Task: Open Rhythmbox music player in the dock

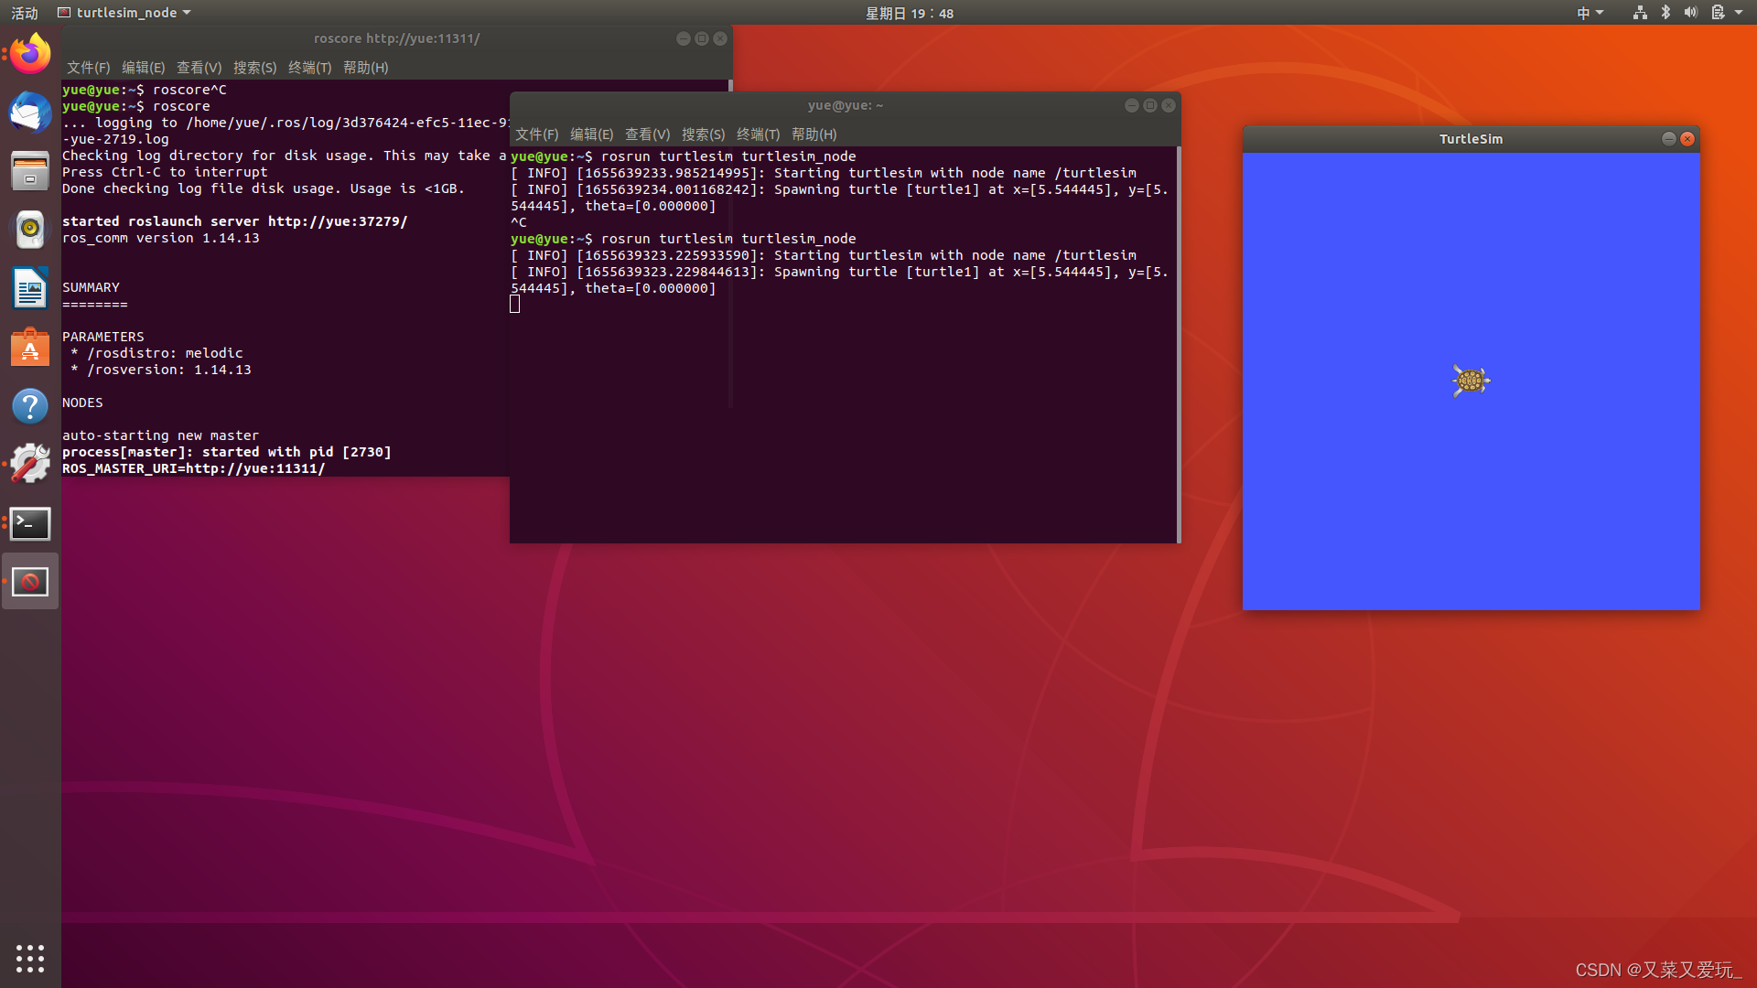Action: click(x=30, y=230)
